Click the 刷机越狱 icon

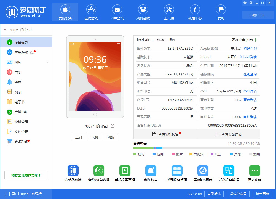coord(143,12)
